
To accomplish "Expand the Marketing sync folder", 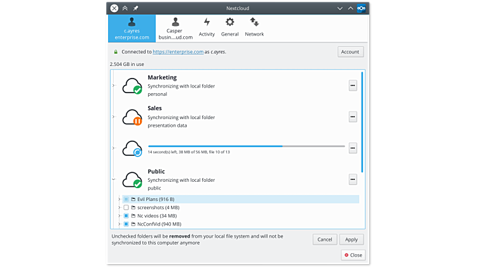I will [x=113, y=86].
